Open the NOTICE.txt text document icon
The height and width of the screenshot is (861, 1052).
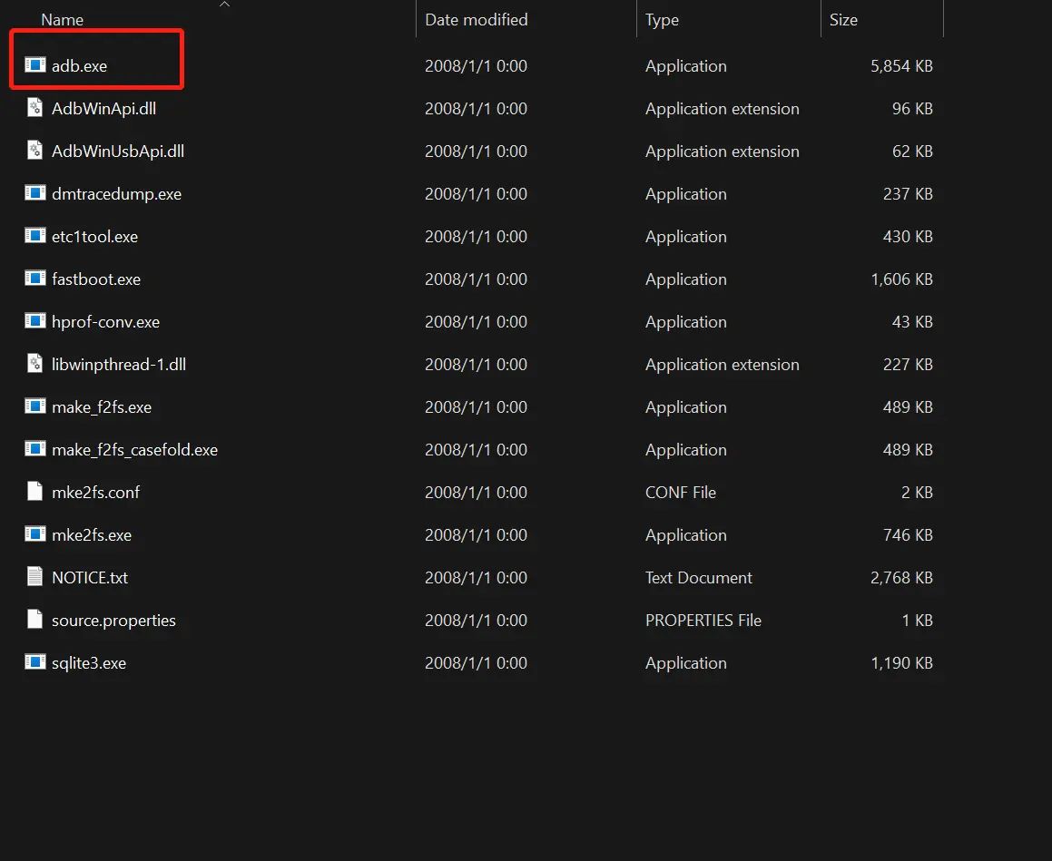point(34,577)
